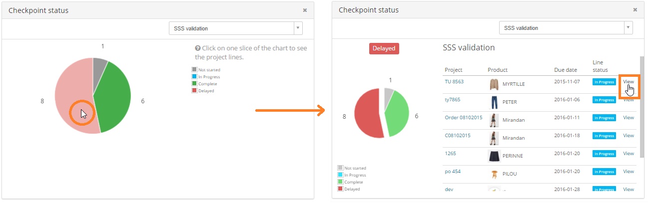Click the red Delayed badge above right chart

[384, 48]
